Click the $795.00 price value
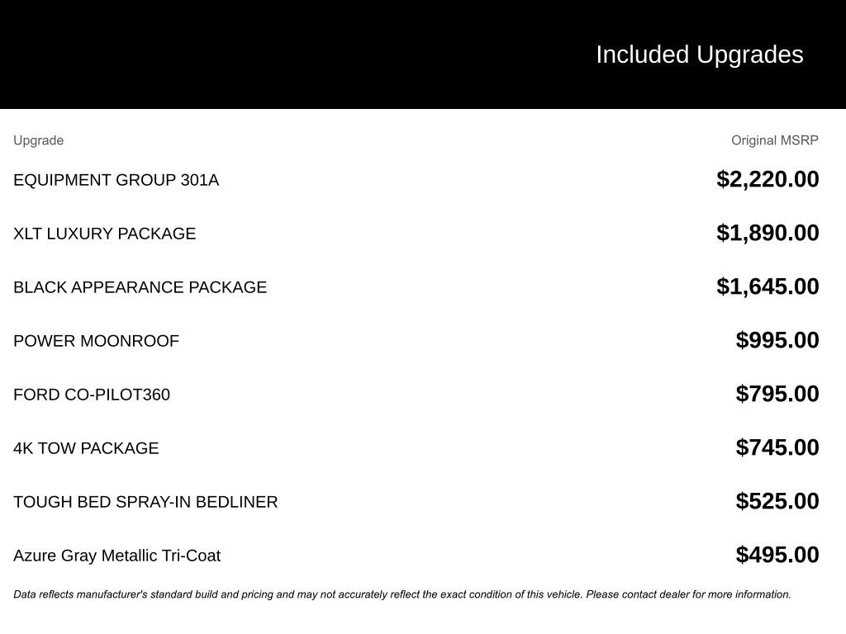 [x=777, y=394]
